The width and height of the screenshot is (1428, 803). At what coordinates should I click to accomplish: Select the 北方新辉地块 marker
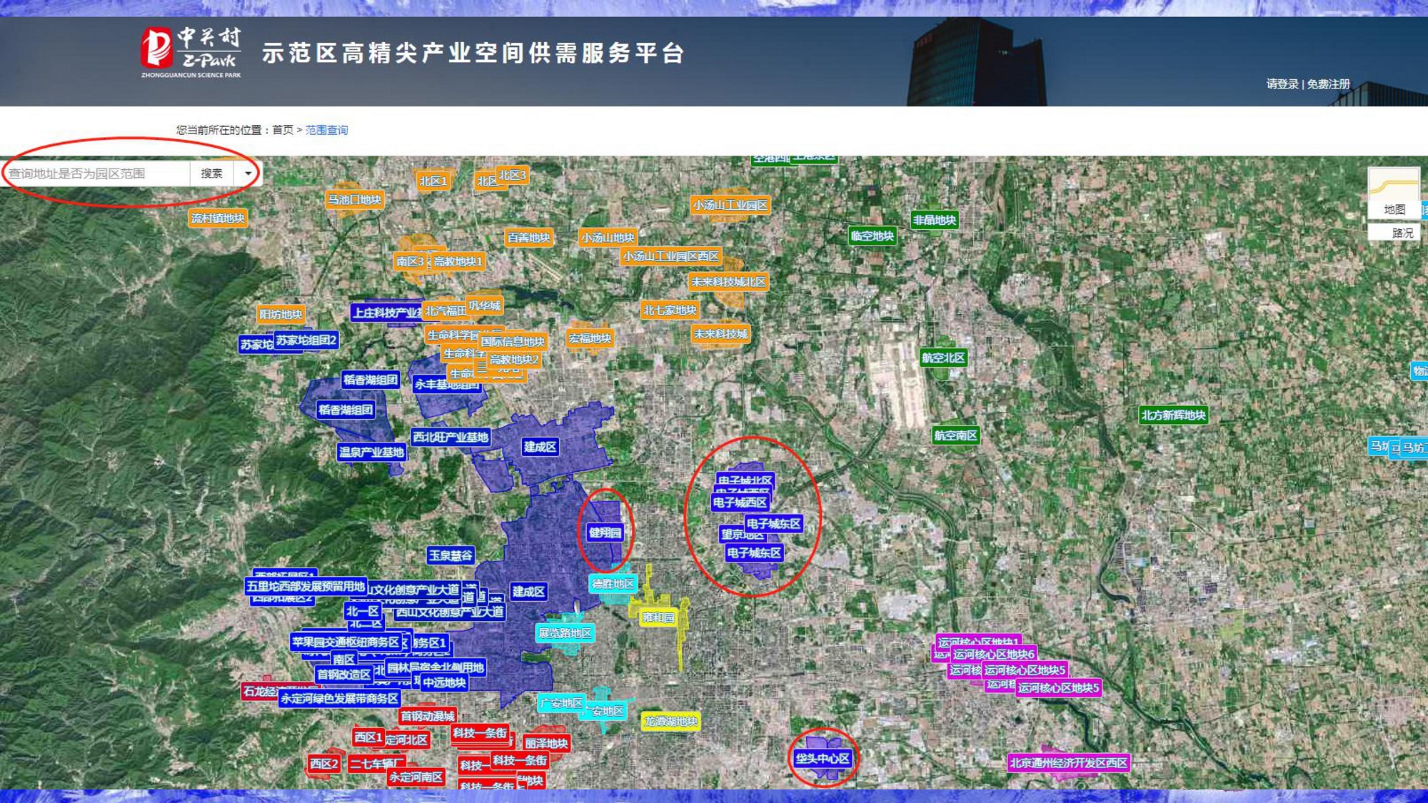tap(1173, 415)
